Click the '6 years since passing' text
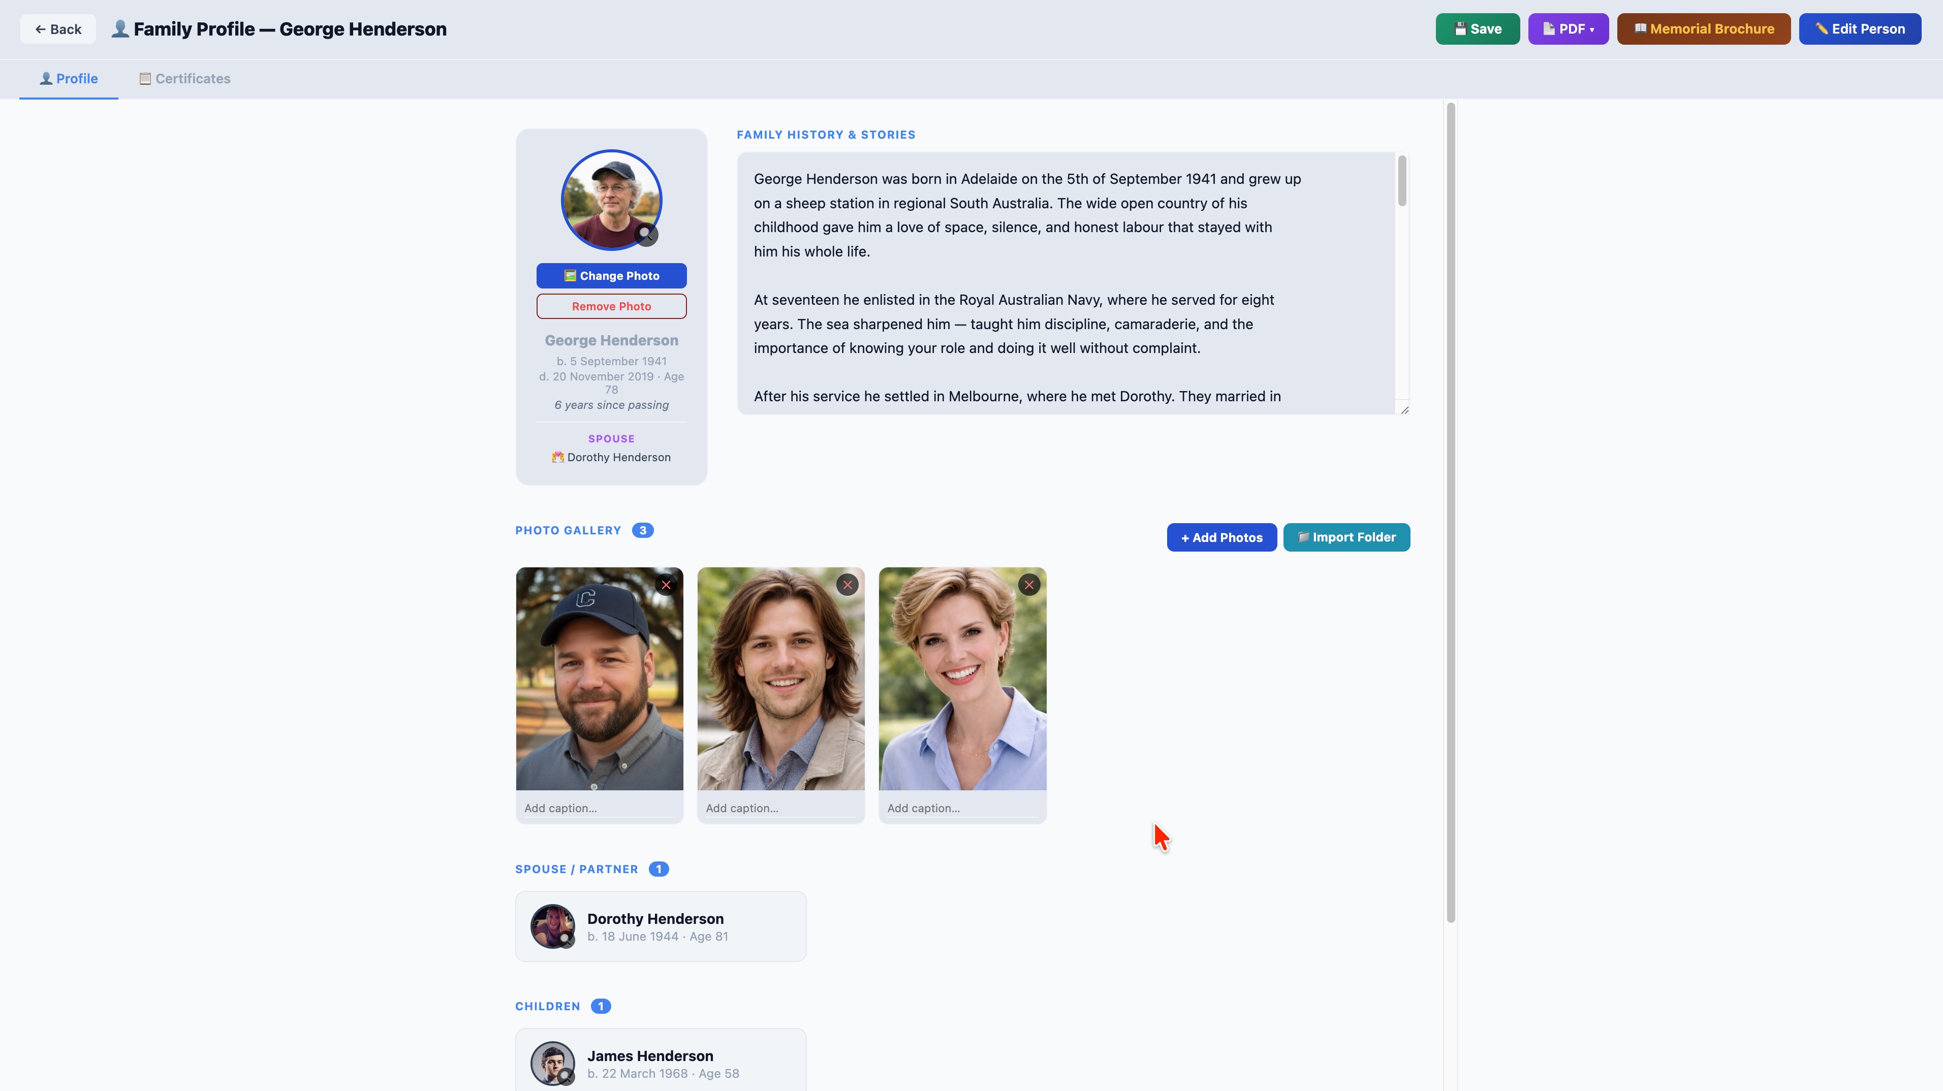 point(611,405)
